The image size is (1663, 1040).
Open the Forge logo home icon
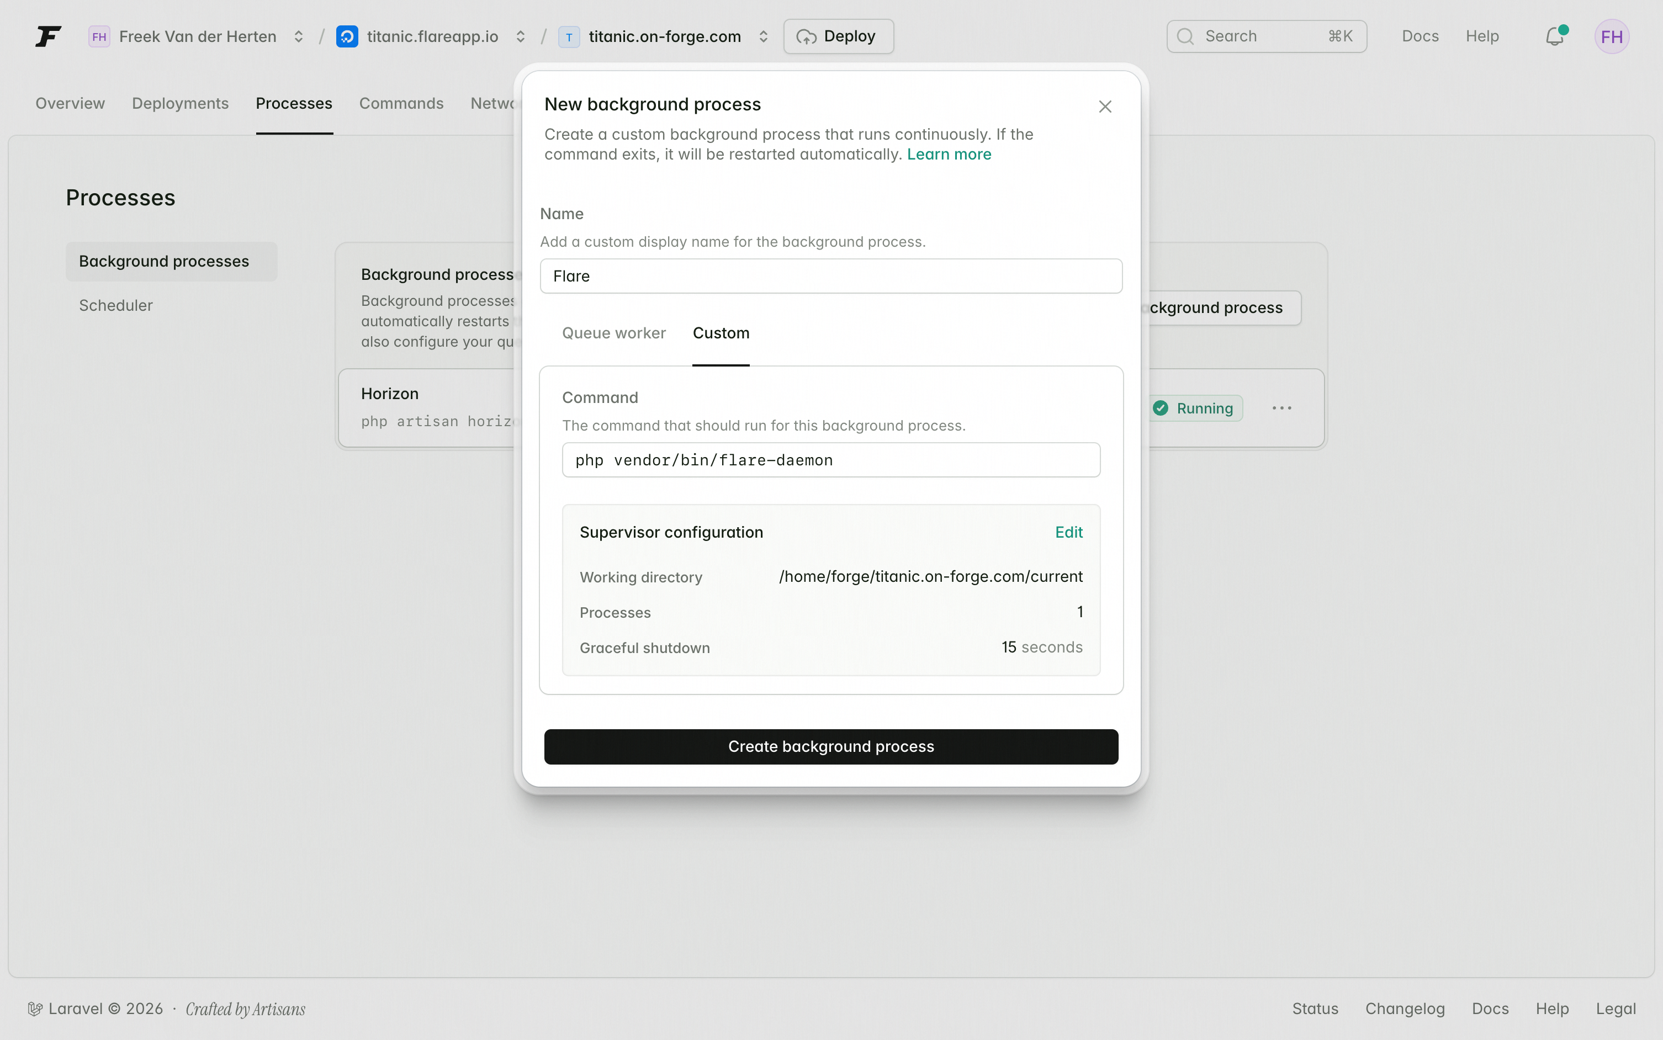click(48, 36)
